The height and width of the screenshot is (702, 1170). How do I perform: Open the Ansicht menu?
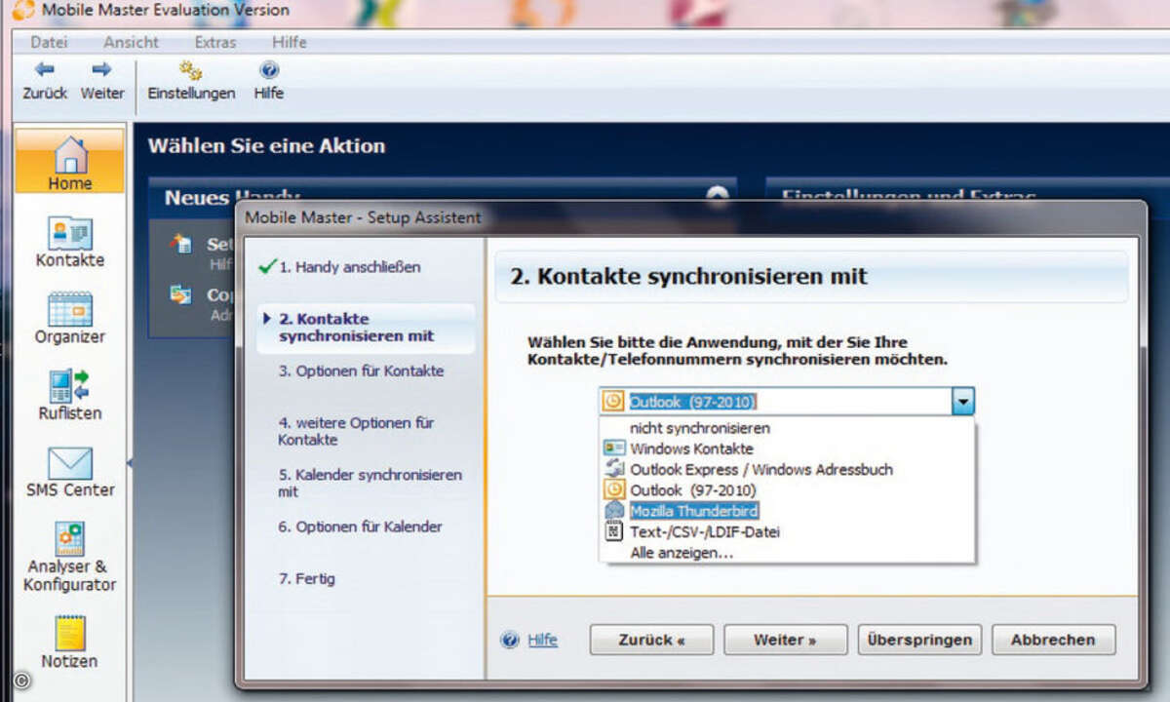(x=131, y=42)
